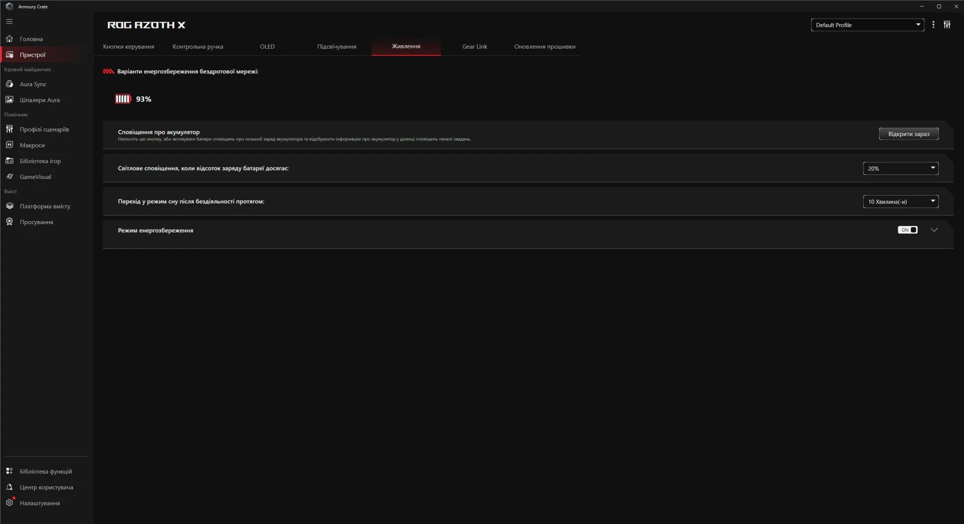This screenshot has height=524, width=964.
Task: Click the Перехід у режим сну label
Action: tap(191, 202)
